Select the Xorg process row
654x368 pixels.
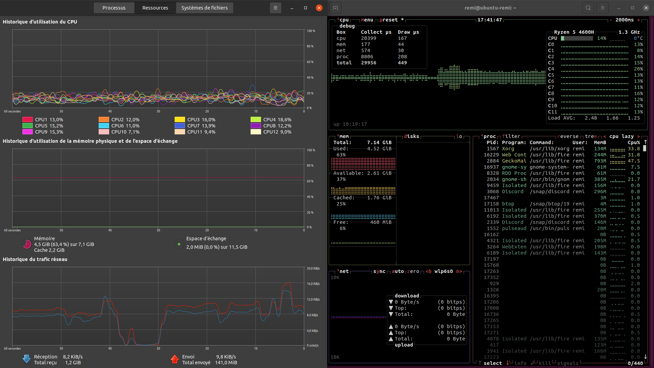point(545,149)
